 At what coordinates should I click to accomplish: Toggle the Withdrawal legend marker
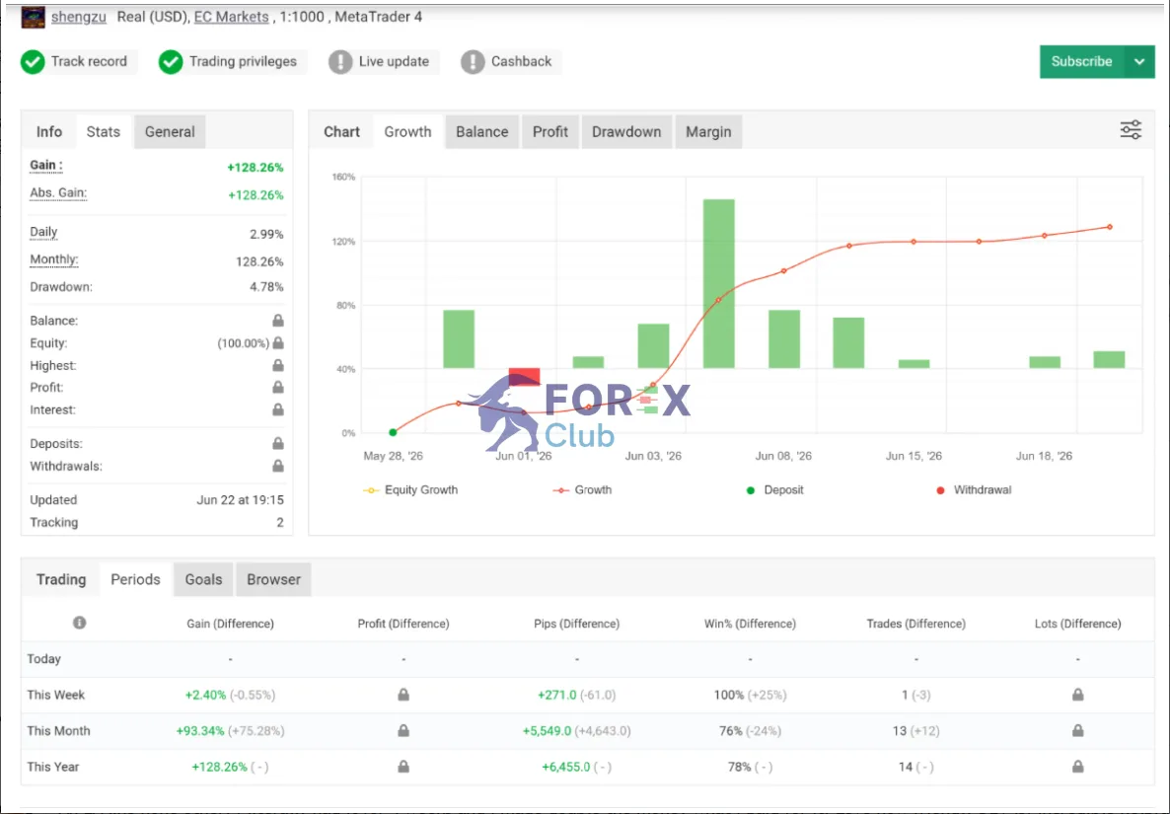point(974,490)
